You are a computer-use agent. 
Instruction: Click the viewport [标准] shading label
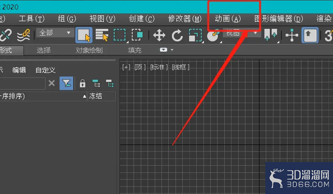[159, 68]
